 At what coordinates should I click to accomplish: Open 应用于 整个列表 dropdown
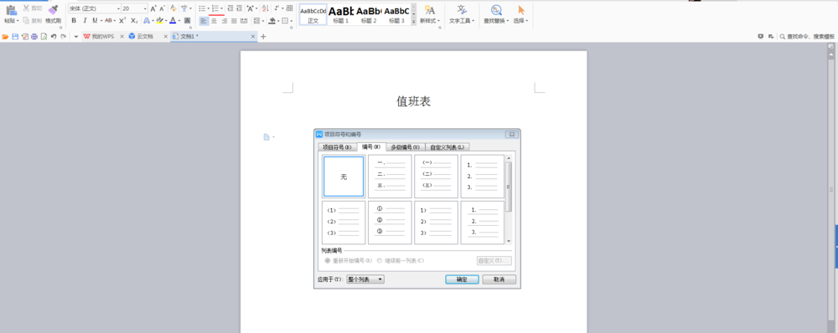365,279
